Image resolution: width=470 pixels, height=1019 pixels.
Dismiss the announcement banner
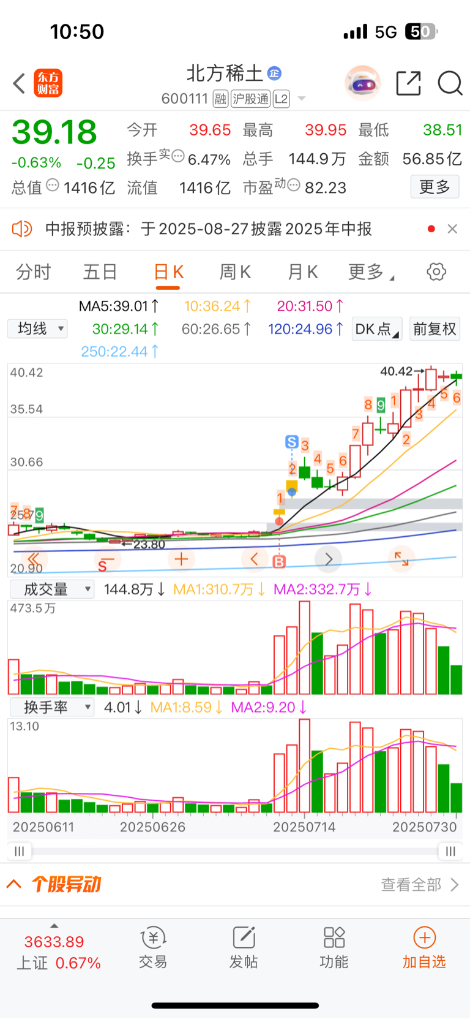point(452,229)
